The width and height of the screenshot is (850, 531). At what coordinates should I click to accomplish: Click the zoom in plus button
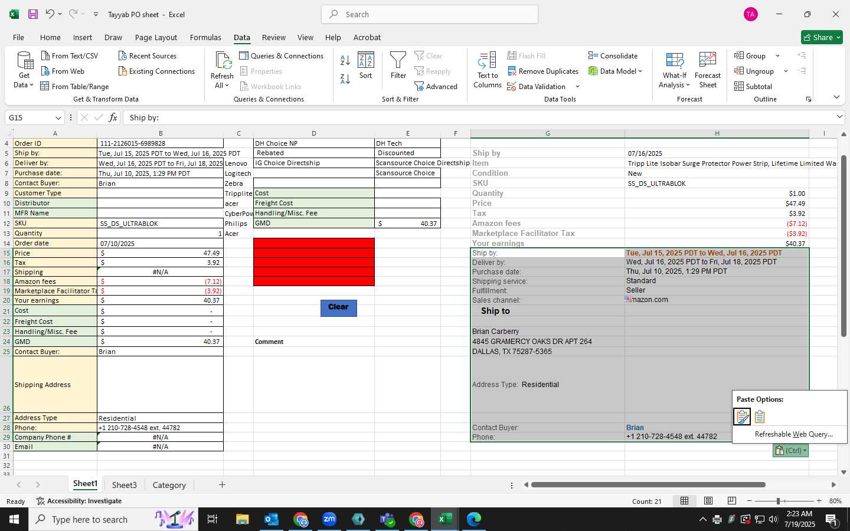pos(819,501)
